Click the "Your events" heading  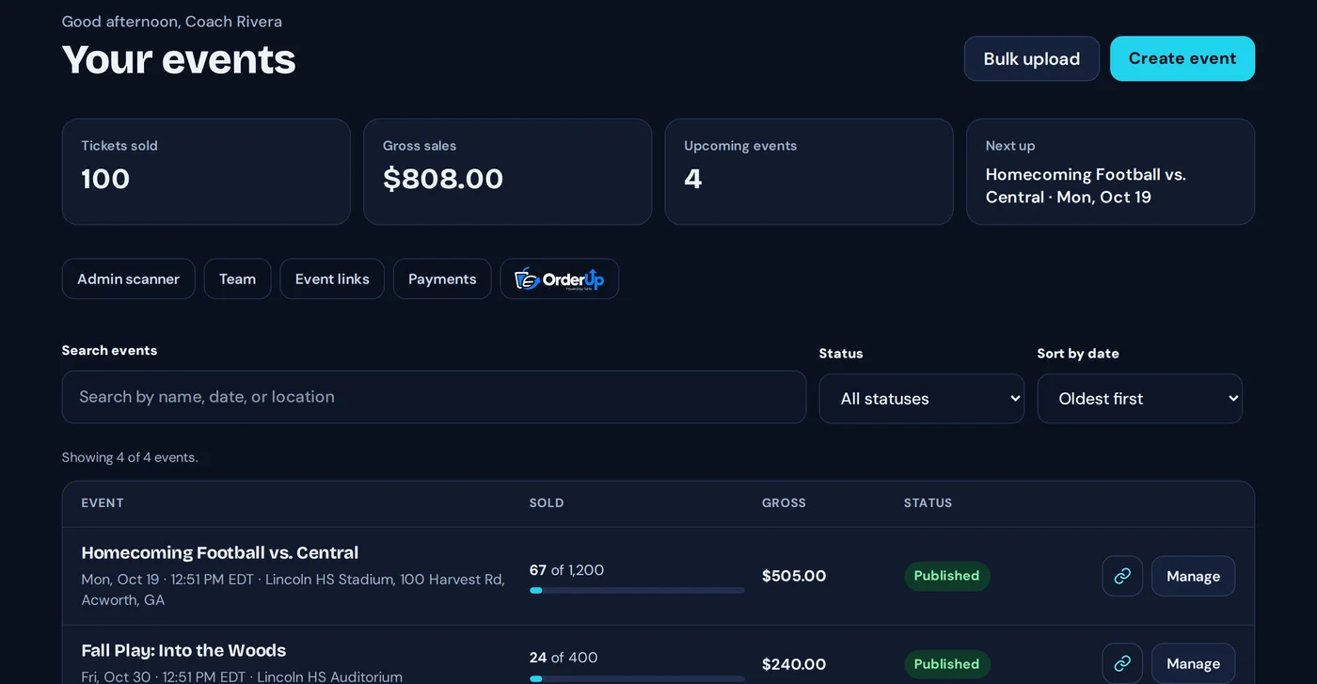[x=179, y=59]
